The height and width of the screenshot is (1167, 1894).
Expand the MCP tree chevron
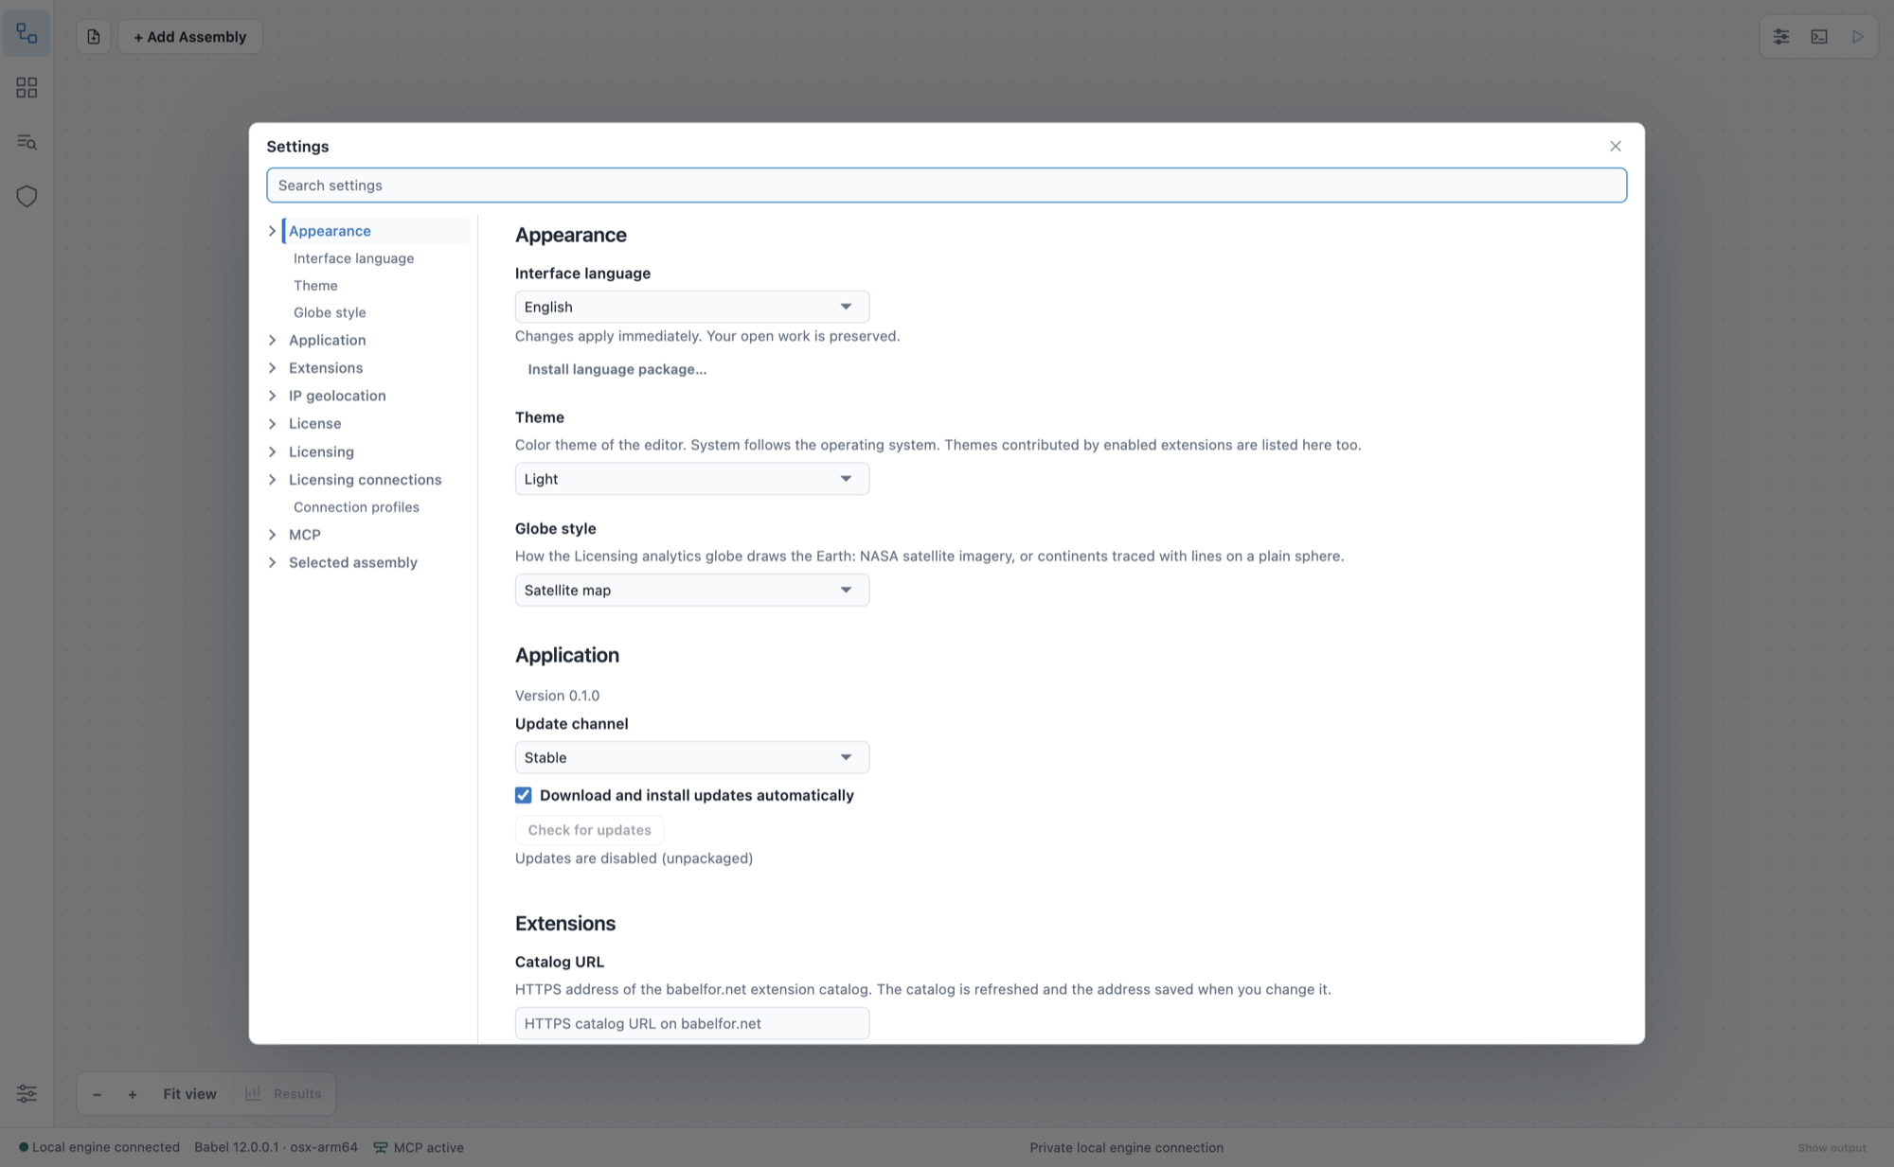point(272,535)
